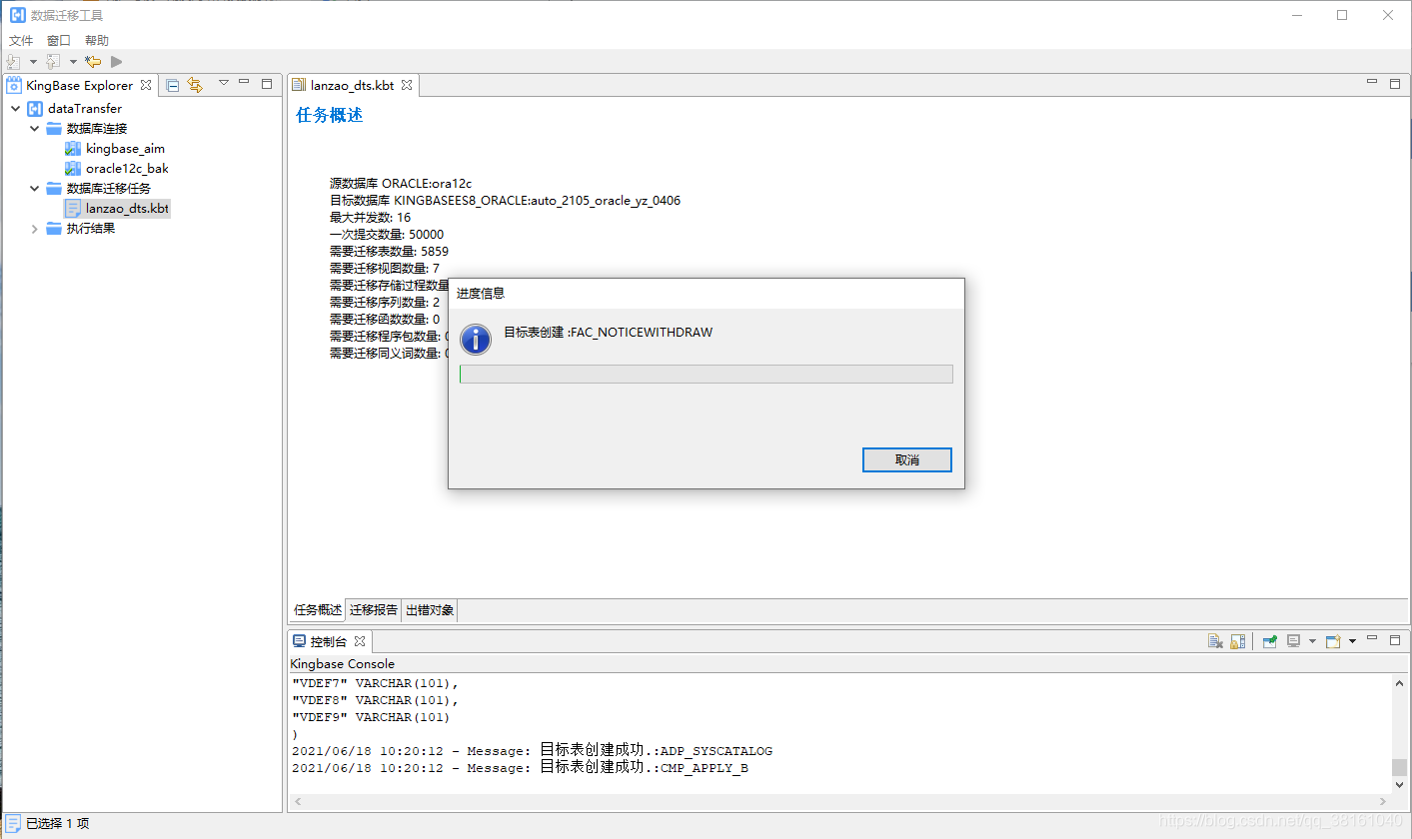Open the 窗口 menu
1412x839 pixels.
coord(59,40)
